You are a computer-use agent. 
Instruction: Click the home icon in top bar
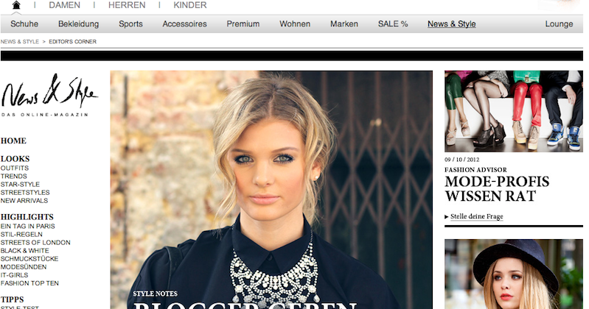coord(16,5)
